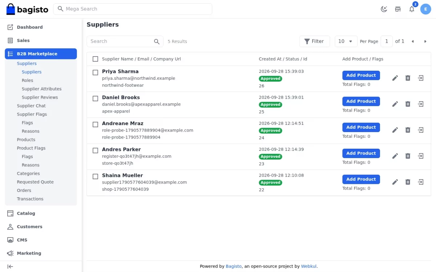Add Product for Andres Parker
The image size is (436, 272).
pos(361,153)
